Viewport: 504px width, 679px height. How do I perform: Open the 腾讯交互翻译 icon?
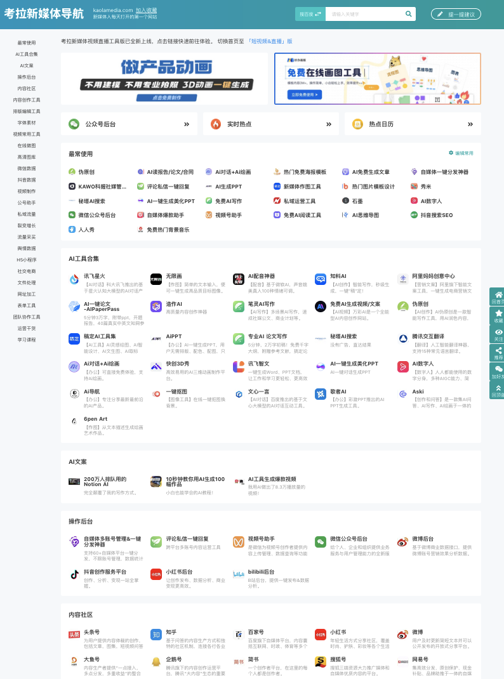(x=402, y=339)
